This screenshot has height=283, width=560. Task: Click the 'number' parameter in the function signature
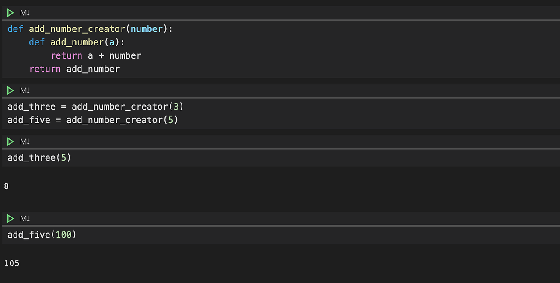point(147,29)
